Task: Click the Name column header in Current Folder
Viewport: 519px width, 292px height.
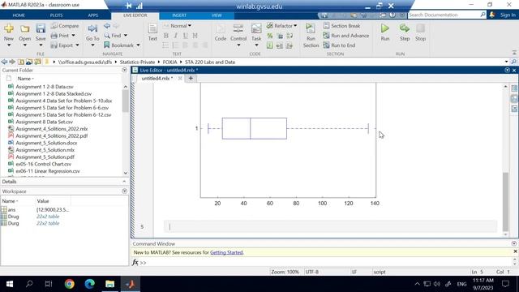Action: pyautogui.click(x=25, y=79)
